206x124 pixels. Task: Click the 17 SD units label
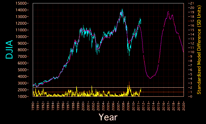click(x=192, y=21)
